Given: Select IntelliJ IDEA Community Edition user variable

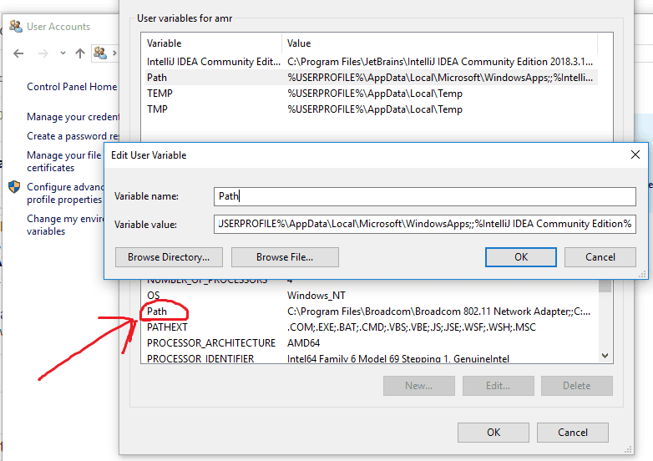Looking at the screenshot, I should (x=372, y=62).
